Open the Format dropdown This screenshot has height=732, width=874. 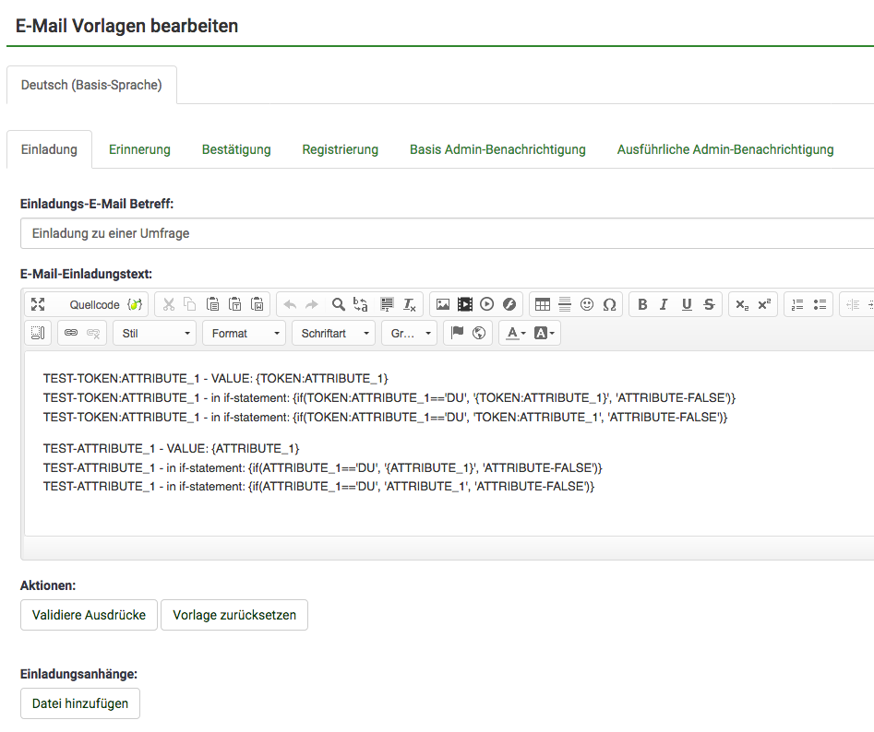[244, 333]
